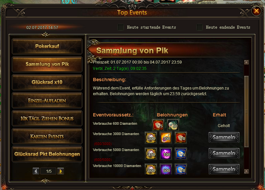The width and height of the screenshot is (265, 190).
Task: Switch to the Glückrad x10 event
Action: 47,82
